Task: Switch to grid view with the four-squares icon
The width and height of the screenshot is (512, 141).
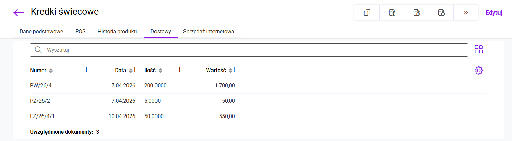Action: [x=479, y=50]
